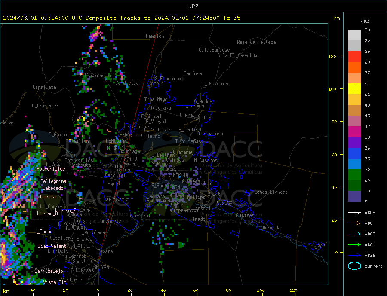Choose the 5-10 dBZ slate purple swatch
Screen dimensions: 387x296
coord(354,196)
